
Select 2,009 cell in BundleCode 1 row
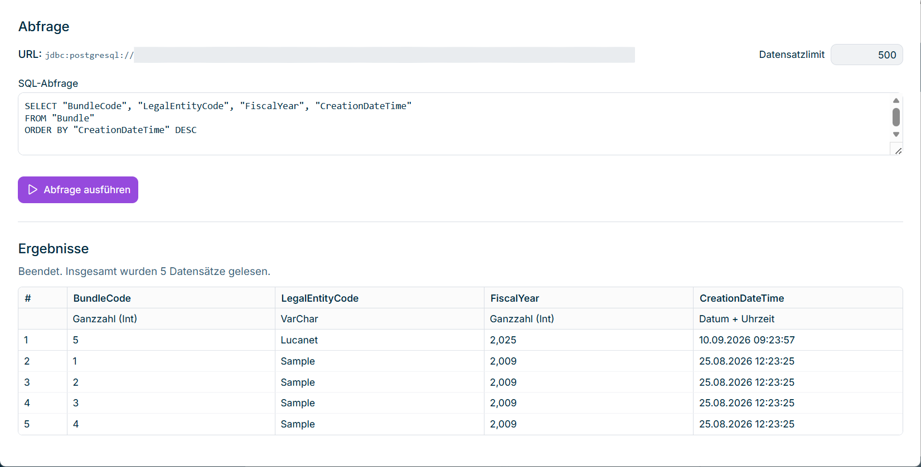click(589, 361)
